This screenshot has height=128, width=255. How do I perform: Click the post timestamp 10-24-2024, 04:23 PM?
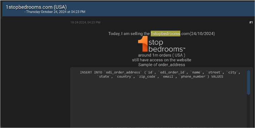85,23
